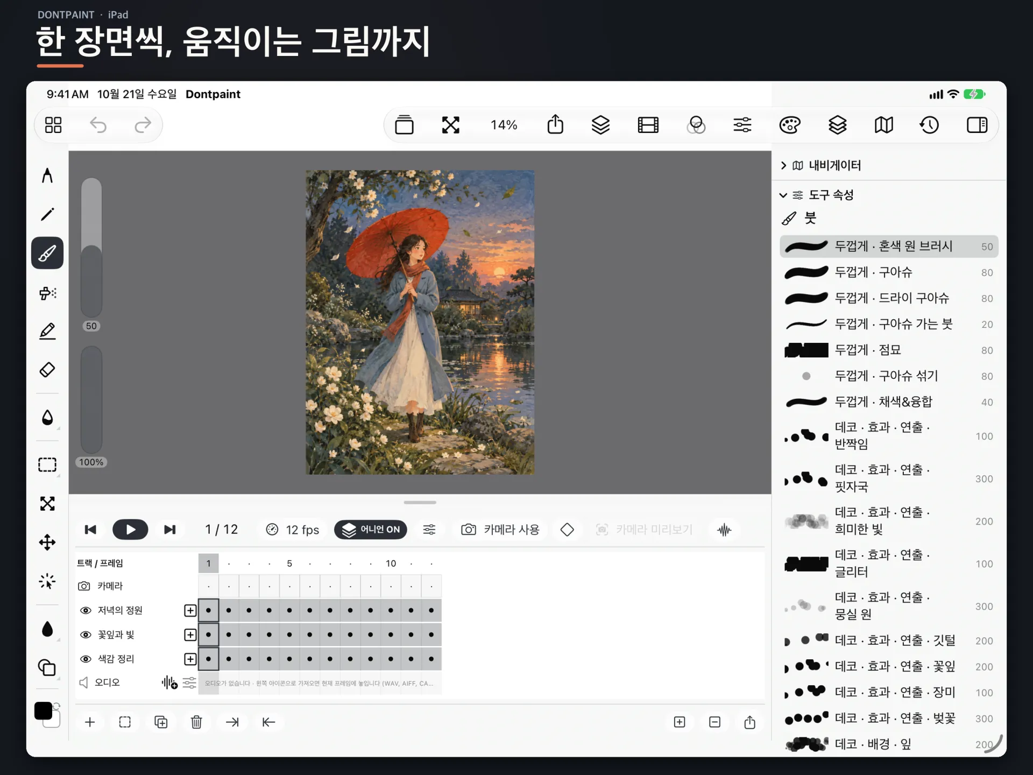Open the export share icon in top toolbar
This screenshot has width=1033, height=775.
point(555,125)
